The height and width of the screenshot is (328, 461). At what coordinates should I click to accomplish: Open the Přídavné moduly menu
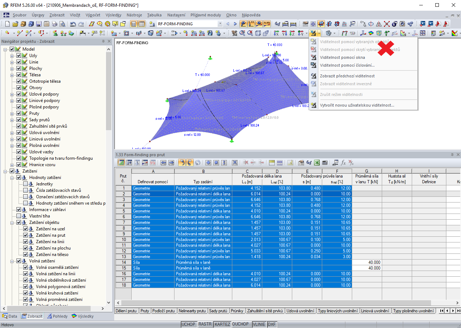[x=206, y=15]
